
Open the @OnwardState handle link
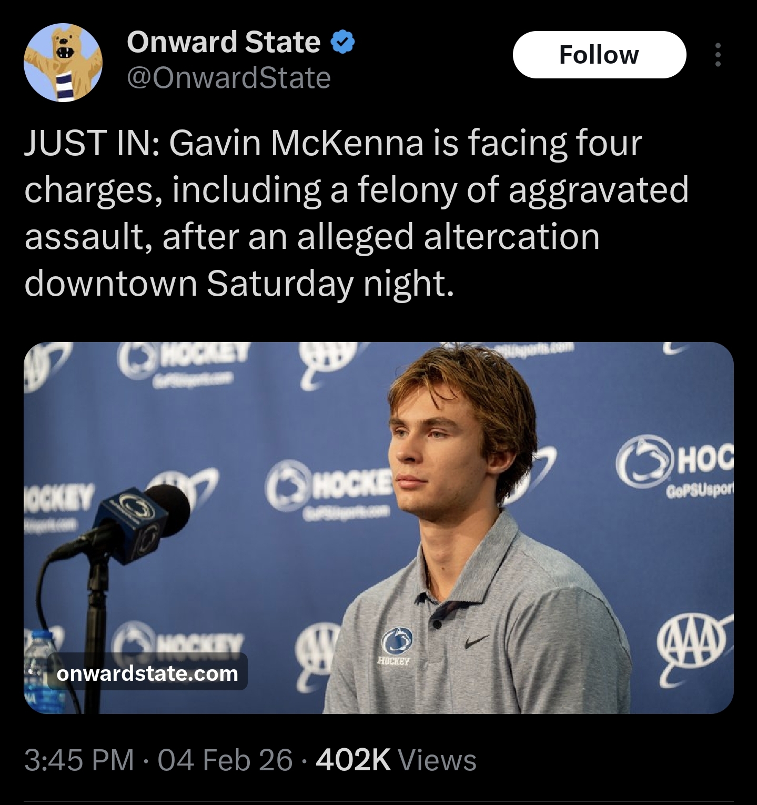pyautogui.click(x=229, y=78)
